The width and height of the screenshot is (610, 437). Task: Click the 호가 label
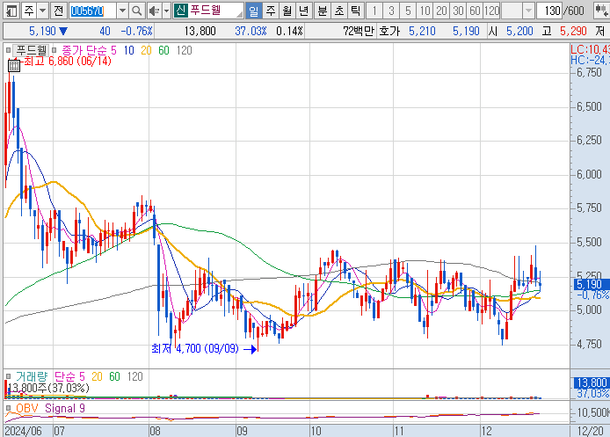click(x=389, y=31)
